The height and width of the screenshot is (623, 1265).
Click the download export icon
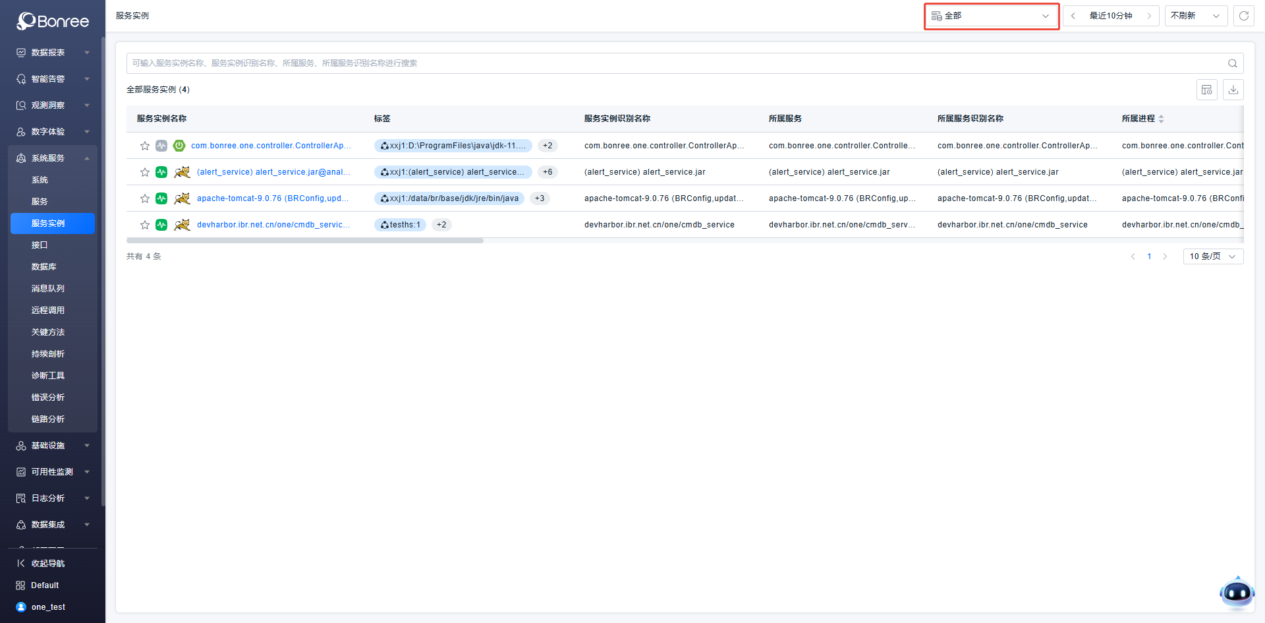pyautogui.click(x=1233, y=90)
